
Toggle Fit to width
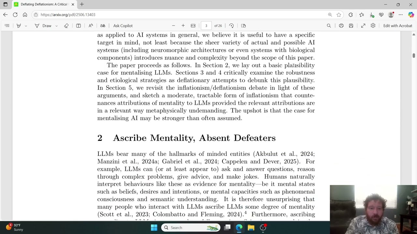tap(193, 26)
